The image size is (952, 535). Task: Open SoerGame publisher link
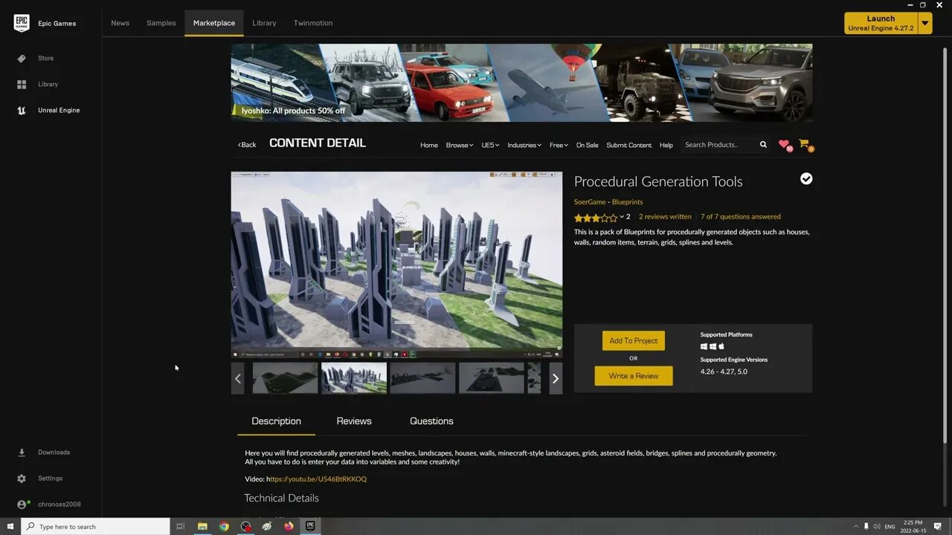(x=590, y=202)
